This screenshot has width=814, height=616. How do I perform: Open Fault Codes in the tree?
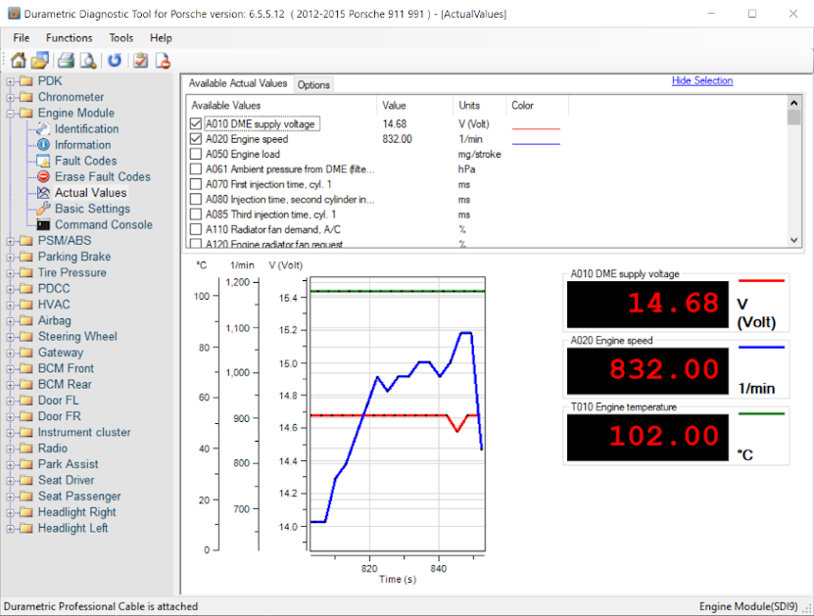[x=85, y=161]
